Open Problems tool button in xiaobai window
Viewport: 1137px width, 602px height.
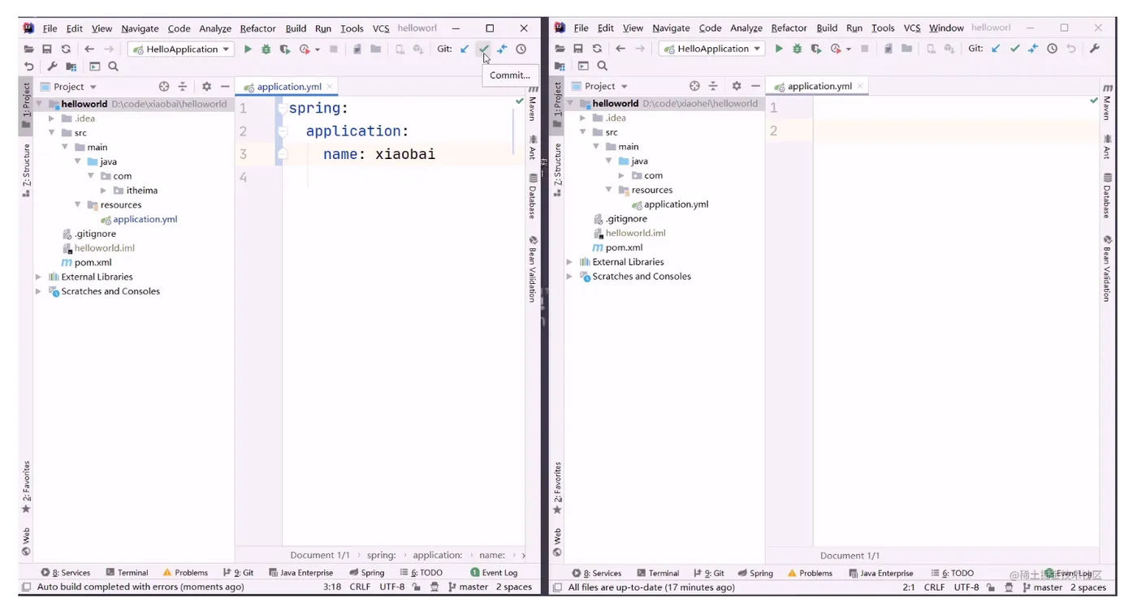(x=185, y=573)
